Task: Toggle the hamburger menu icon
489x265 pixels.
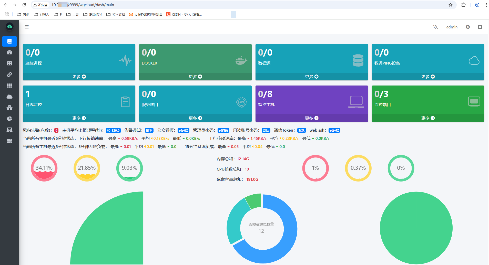Action: coord(27,27)
